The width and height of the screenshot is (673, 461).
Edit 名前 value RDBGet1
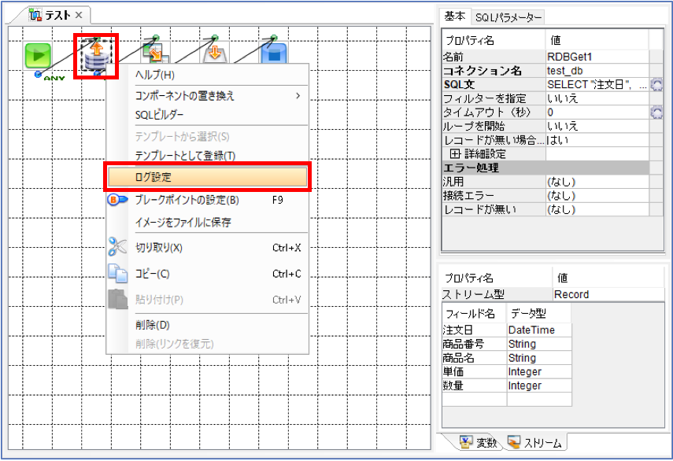coord(597,57)
